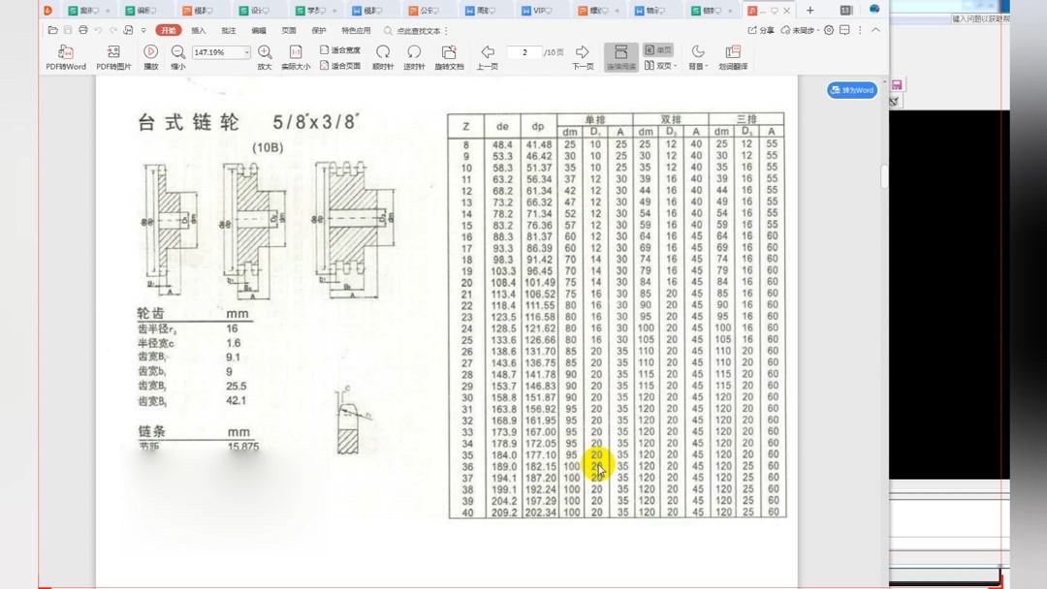
Task: Rotate the page 逆时针 counterclockwise
Action: (x=413, y=54)
